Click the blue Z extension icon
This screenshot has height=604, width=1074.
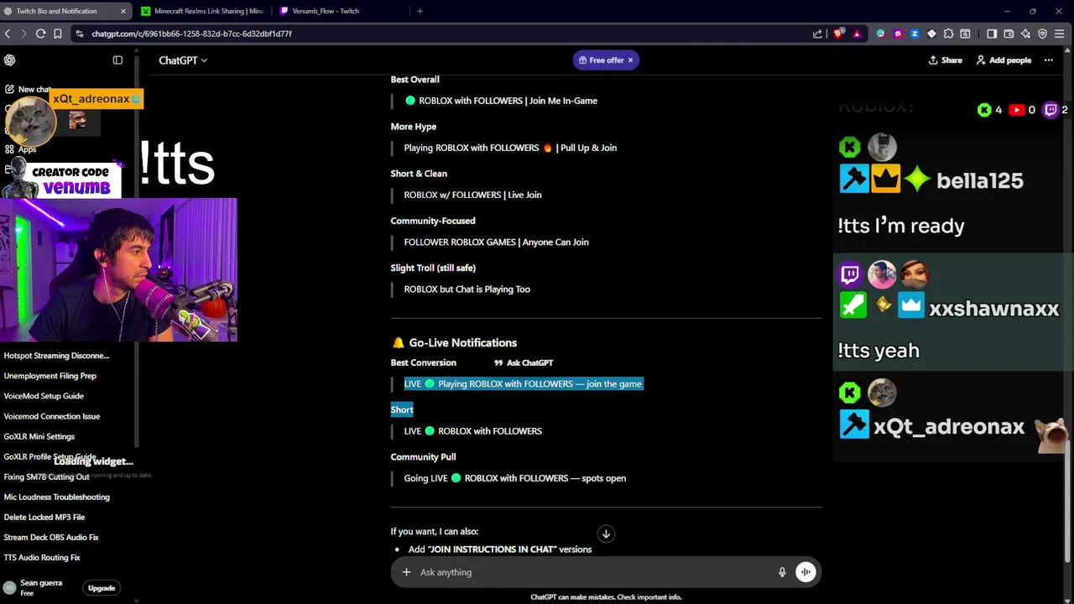pos(915,34)
